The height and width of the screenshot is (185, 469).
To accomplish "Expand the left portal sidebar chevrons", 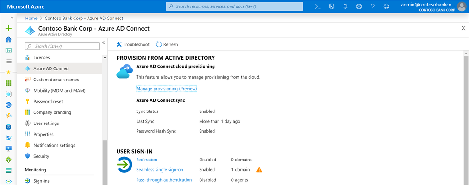I will [12, 18].
